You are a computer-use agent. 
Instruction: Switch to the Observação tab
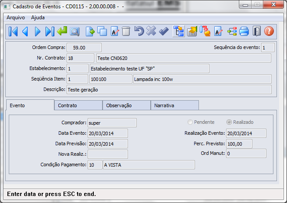(x=127, y=105)
